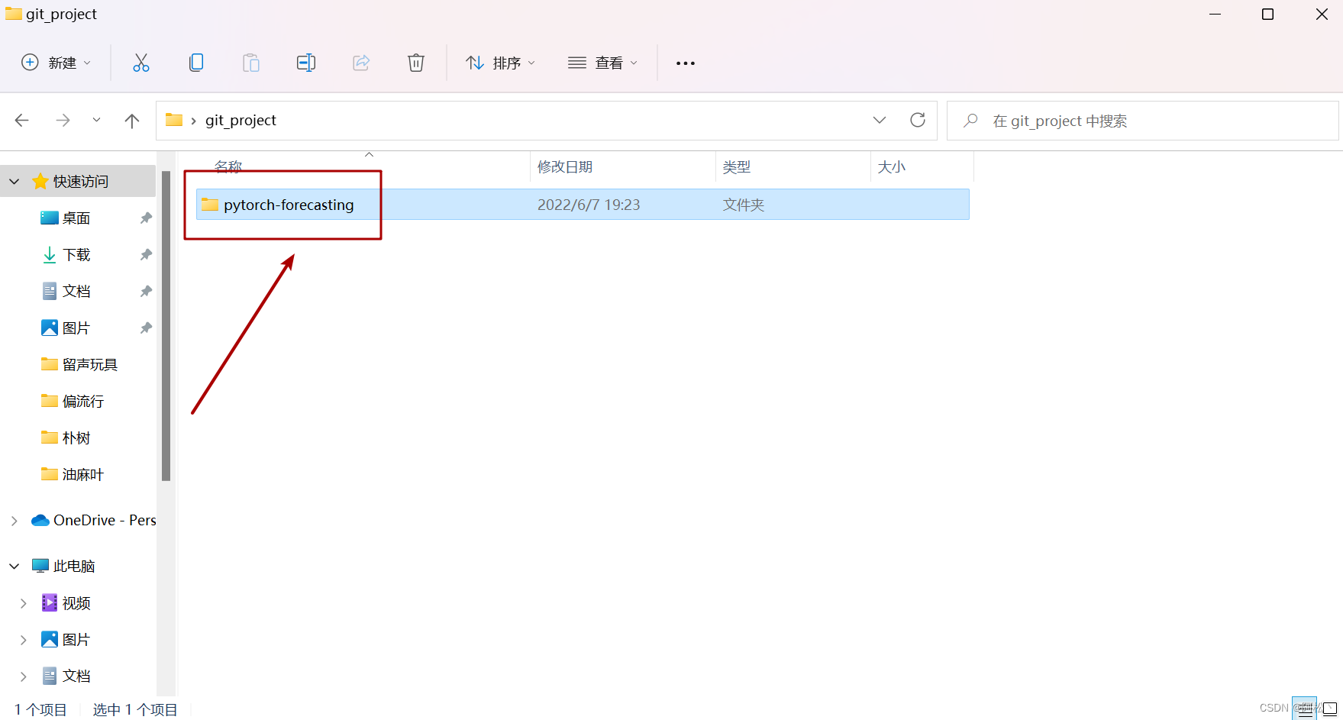
Task: Expand the OneDrive - Personal node
Action: [x=15, y=521]
